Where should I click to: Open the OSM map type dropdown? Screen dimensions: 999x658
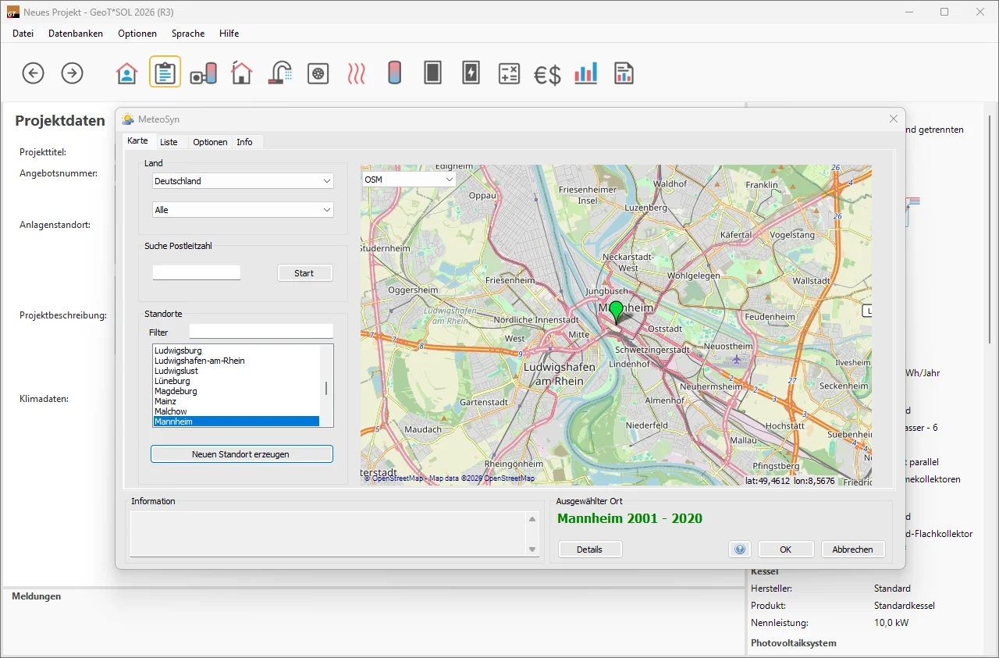[409, 180]
